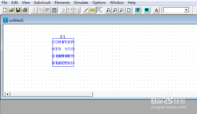The width and height of the screenshot is (197, 114).
Task: Click the blank page icon after the magnifiers
Action: point(129,10)
